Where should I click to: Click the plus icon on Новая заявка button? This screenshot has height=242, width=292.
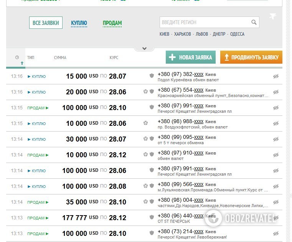[172, 58]
